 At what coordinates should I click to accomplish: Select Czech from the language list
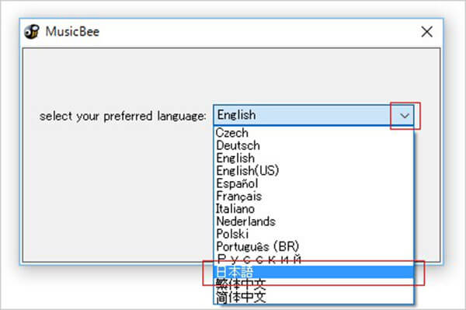pos(314,133)
